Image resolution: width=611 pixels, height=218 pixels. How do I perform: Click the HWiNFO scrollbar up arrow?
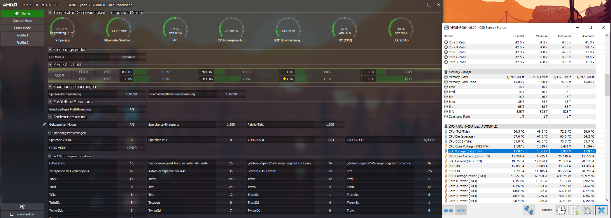608,36
